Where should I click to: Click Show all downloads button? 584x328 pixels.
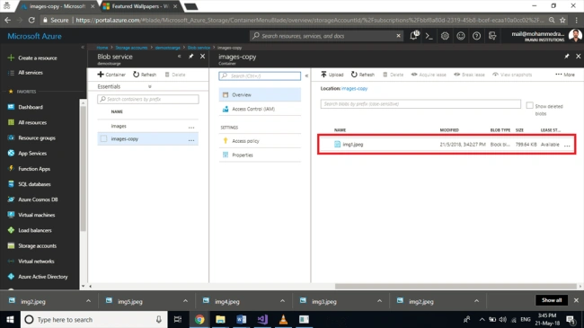[552, 300]
